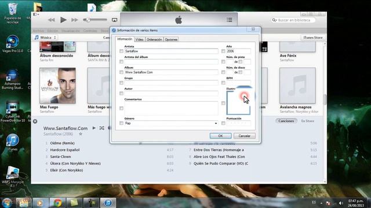
Task: Click the fast-forward next track button
Action: pyautogui.click(x=75, y=20)
